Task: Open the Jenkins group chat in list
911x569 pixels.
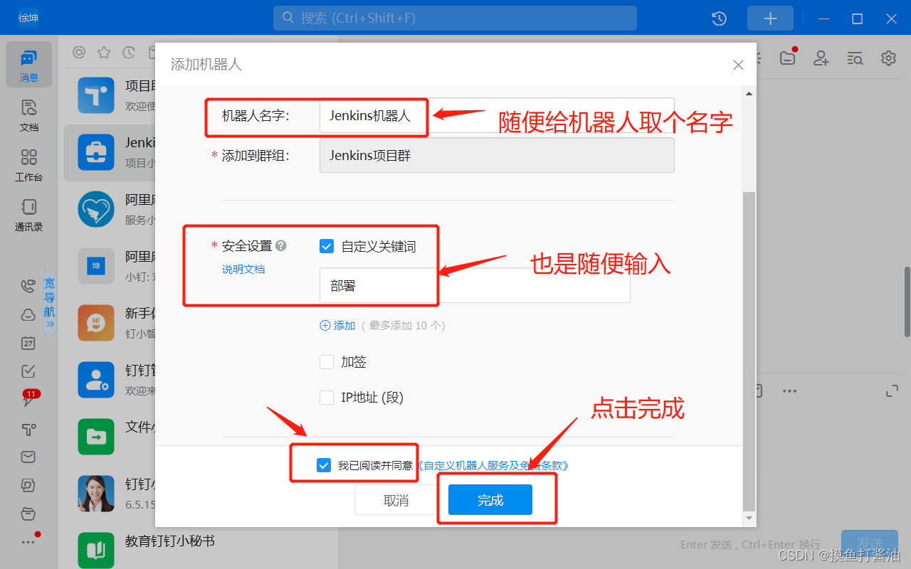Action: [109, 152]
